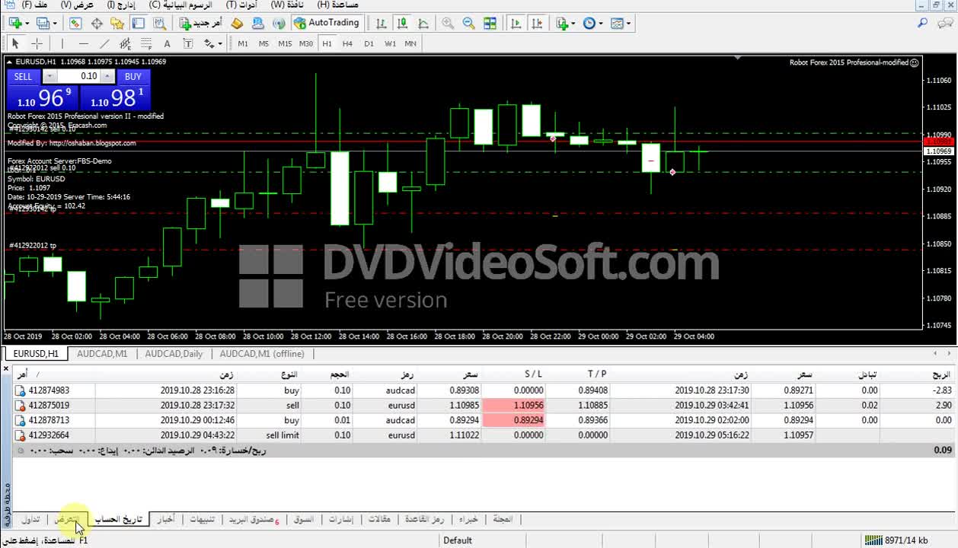Toggle the AutoTrading button
Screen dimensions: 958x548
tap(326, 24)
